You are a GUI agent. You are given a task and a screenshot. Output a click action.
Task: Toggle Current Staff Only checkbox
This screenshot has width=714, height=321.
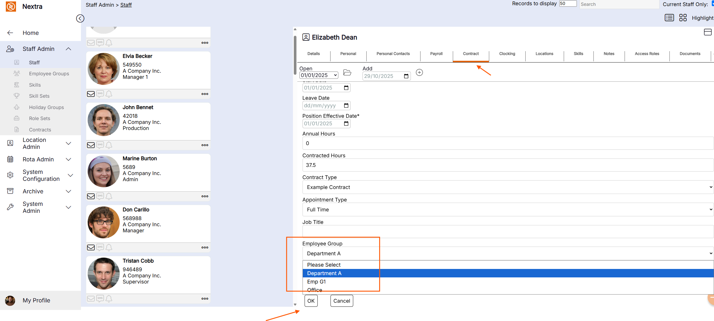coord(712,4)
